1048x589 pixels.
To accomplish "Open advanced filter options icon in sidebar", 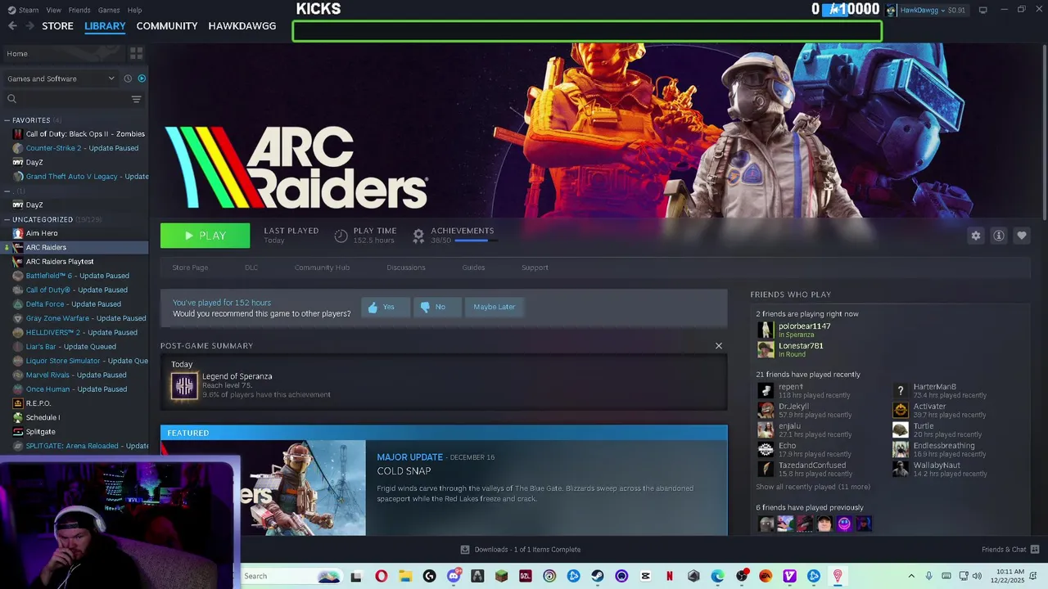I will pos(136,99).
